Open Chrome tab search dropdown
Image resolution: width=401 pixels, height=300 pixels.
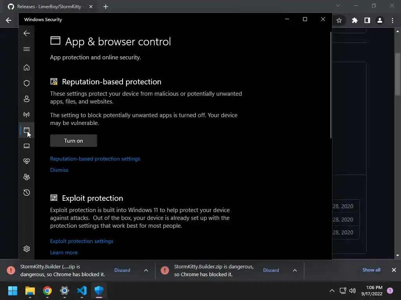pyautogui.click(x=338, y=5)
